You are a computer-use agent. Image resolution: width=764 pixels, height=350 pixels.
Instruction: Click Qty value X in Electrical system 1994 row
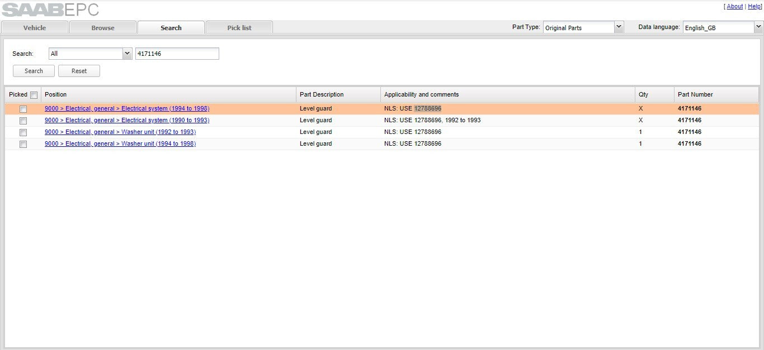(641, 108)
